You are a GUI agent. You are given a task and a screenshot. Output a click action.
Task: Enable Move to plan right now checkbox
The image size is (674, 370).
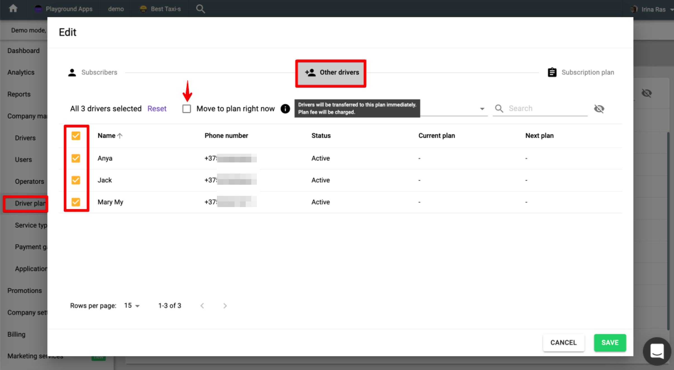pos(187,109)
